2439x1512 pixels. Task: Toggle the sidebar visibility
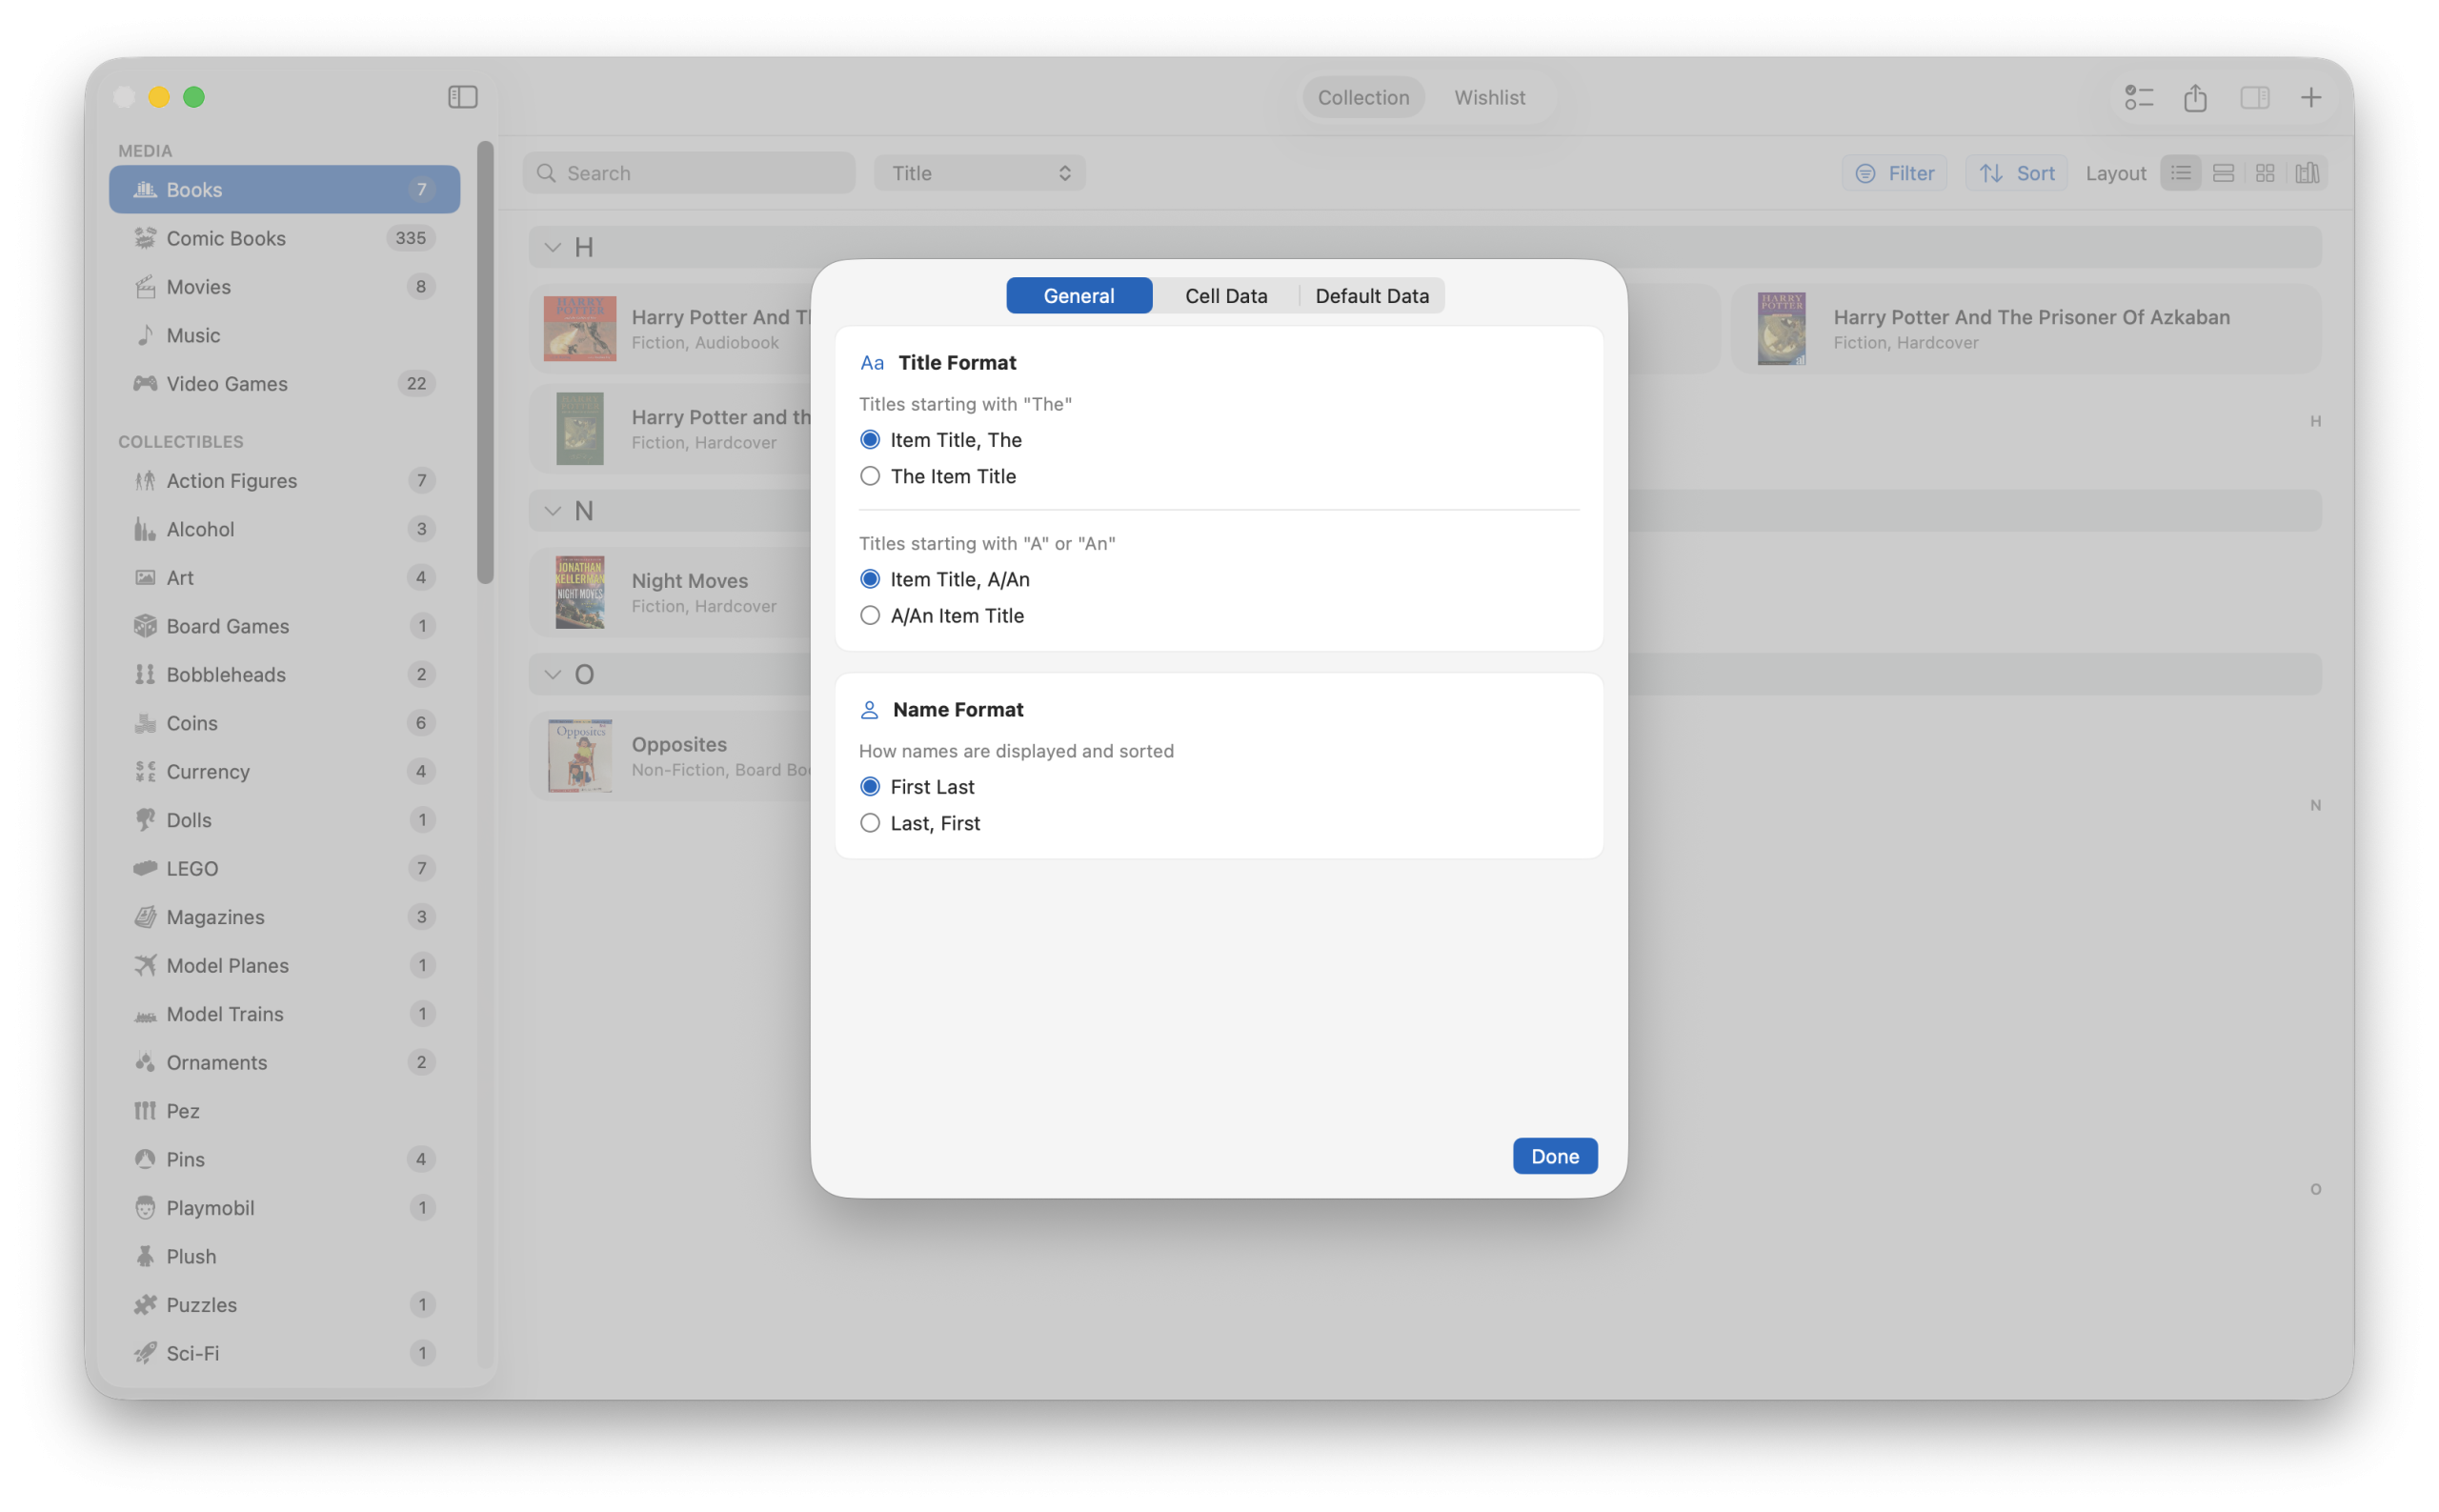(462, 97)
